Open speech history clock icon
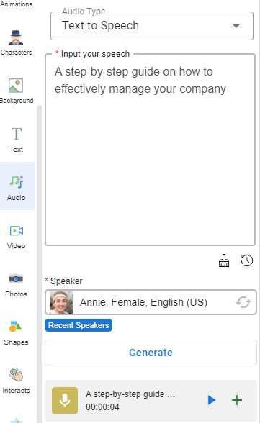The height and width of the screenshot is (423, 260). pos(247,260)
